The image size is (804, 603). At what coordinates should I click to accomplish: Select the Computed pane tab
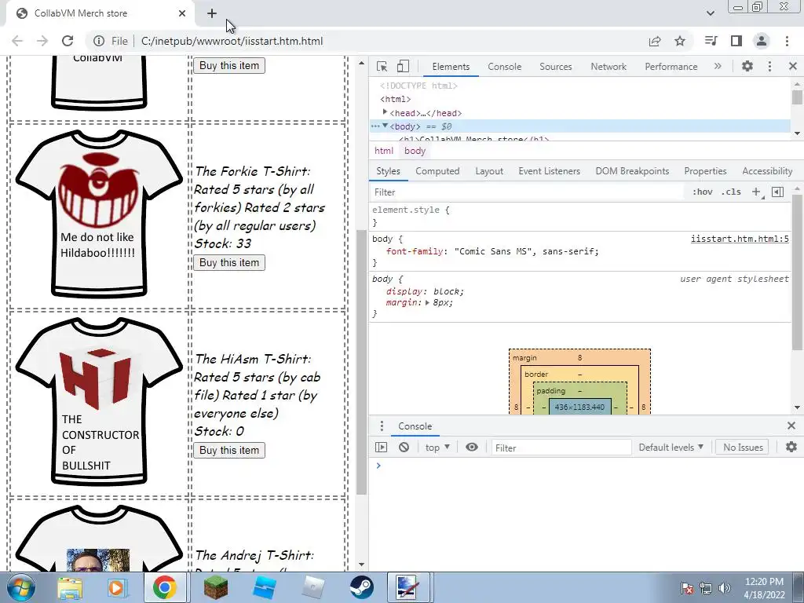pyautogui.click(x=437, y=171)
